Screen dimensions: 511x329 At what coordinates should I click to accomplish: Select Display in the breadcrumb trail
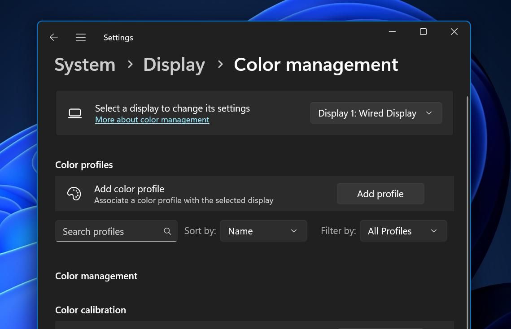pyautogui.click(x=174, y=65)
